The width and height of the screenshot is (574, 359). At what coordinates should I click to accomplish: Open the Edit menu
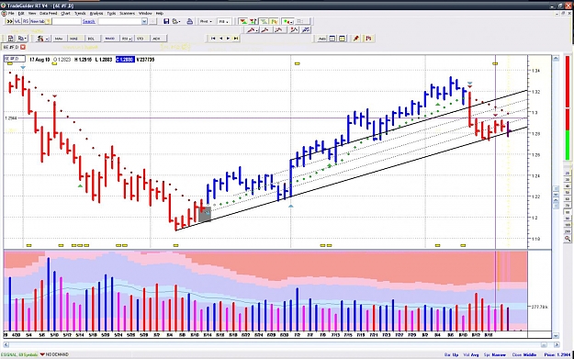21,13
